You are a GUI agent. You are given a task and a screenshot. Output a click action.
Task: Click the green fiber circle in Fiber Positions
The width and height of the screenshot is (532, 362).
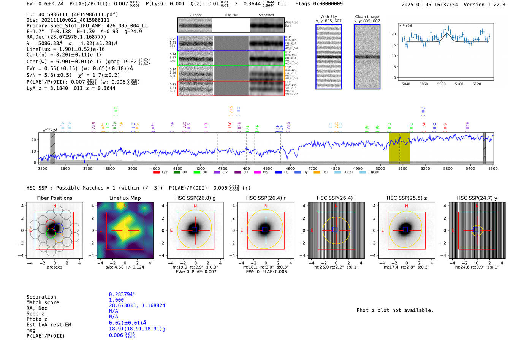pos(51,233)
